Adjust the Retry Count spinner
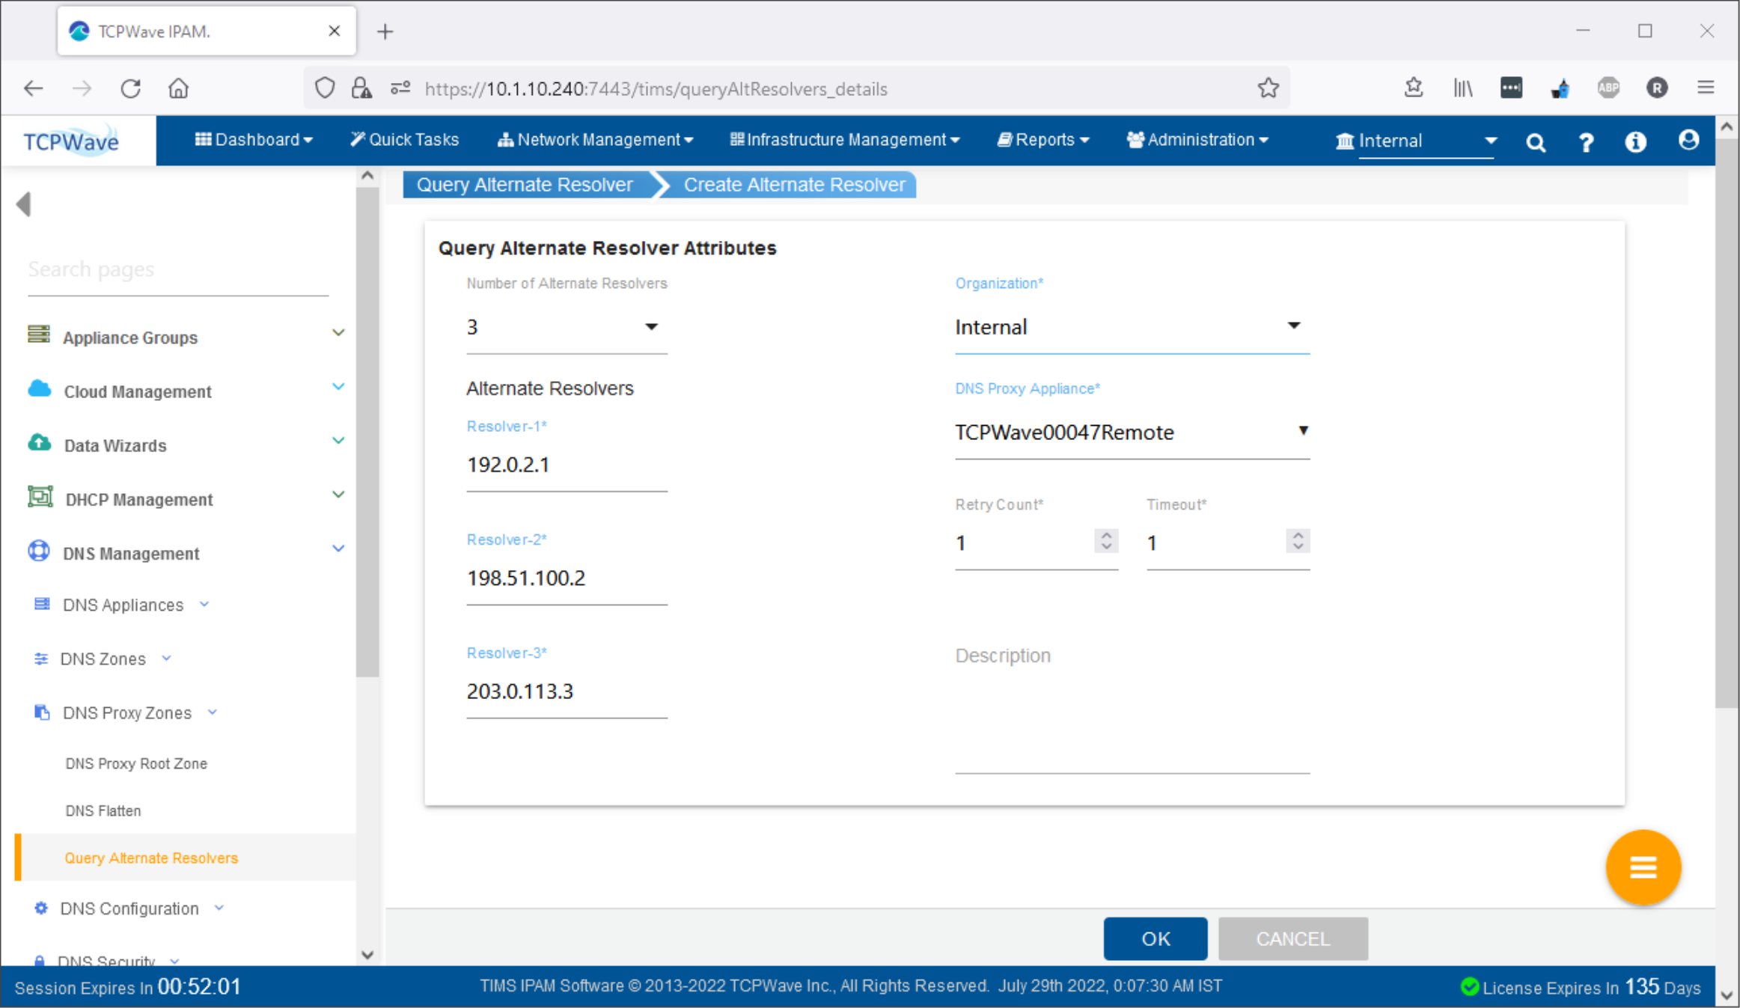 1106,541
